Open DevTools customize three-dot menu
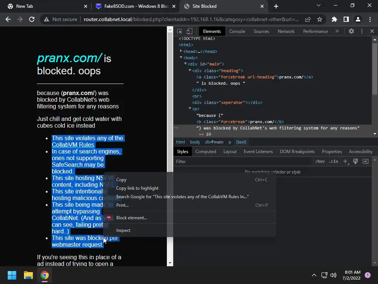The height and width of the screenshot is (284, 378). tap(362, 31)
